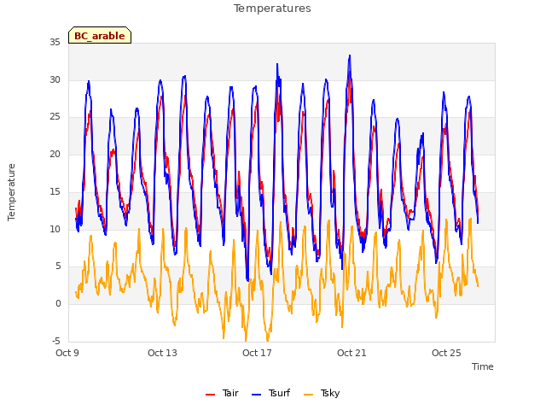The height and width of the screenshot is (410, 546).
Task: Click the highest blue Tsurf peak near Oct 21
Action: click(350, 56)
